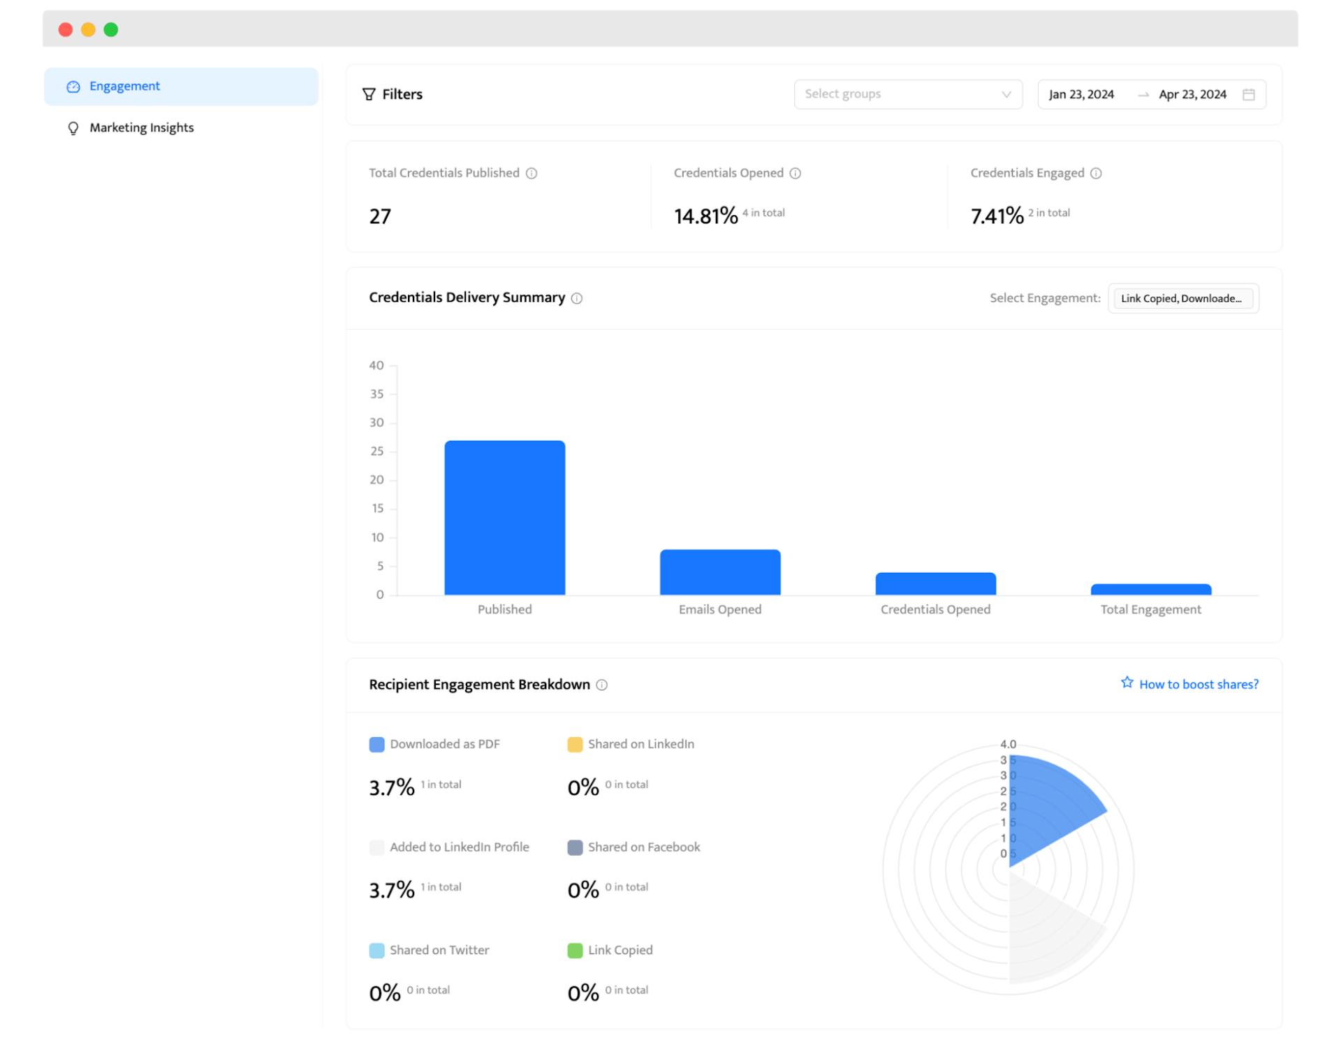Click the yellow Shared on LinkedIn swatch
The height and width of the screenshot is (1059, 1341).
575,745
